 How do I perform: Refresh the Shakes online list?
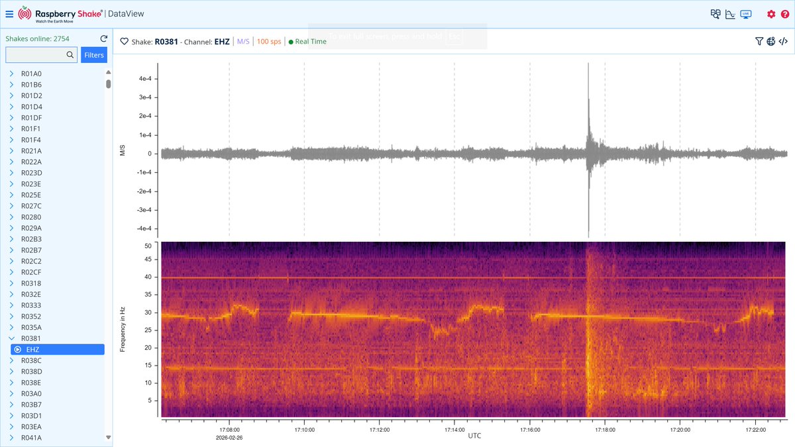103,39
